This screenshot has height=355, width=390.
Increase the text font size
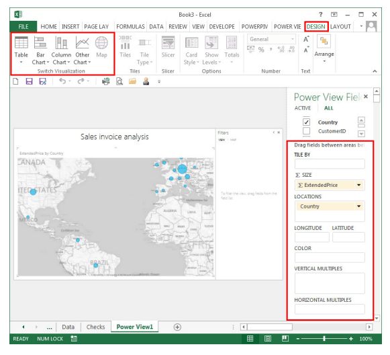(306, 39)
